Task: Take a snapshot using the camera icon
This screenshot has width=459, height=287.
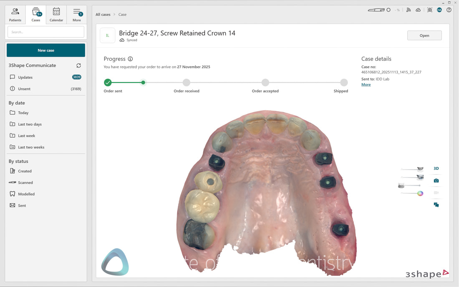Action: [436, 180]
